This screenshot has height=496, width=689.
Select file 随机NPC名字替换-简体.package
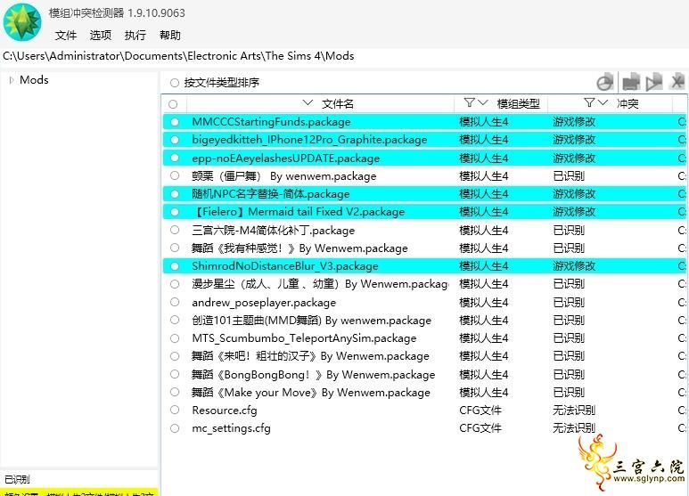click(x=271, y=193)
